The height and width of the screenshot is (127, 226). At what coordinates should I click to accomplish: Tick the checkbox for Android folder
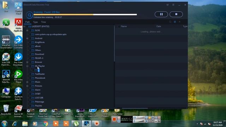(x=30, y=38)
